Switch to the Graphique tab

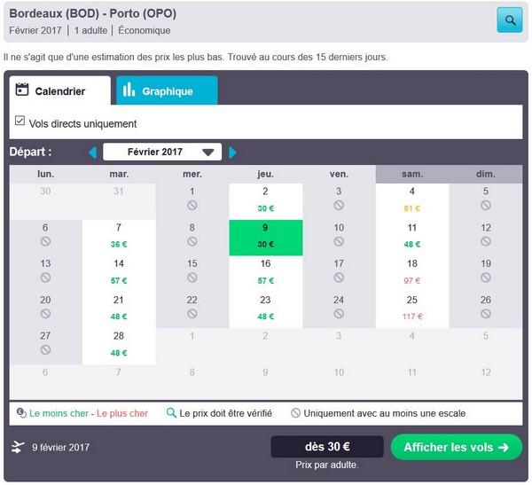[x=166, y=91]
